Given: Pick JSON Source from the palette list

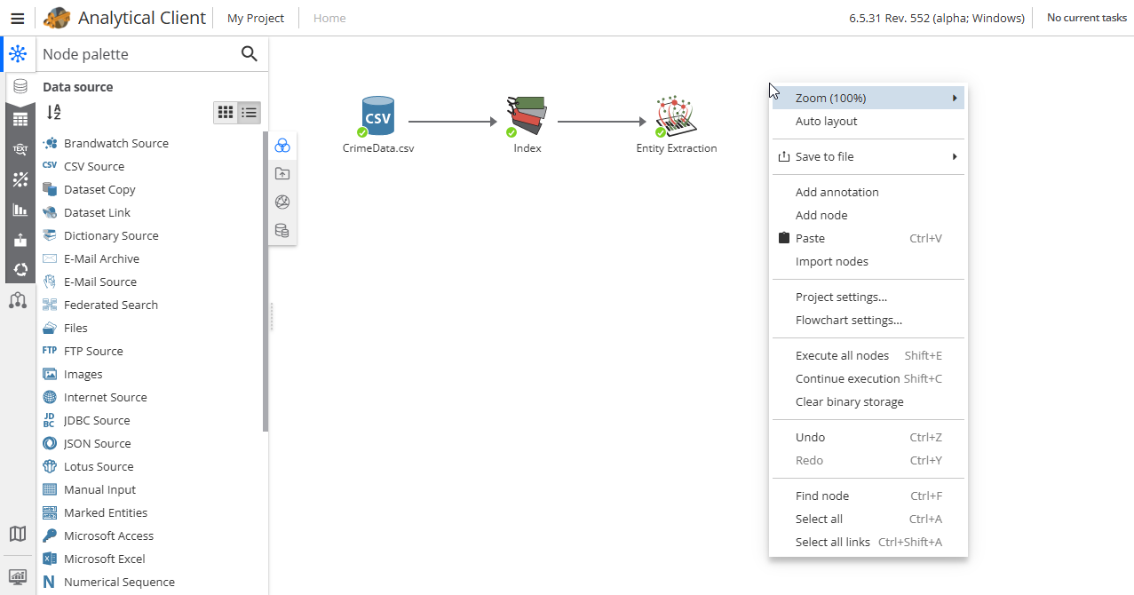Looking at the screenshot, I should click(x=97, y=443).
